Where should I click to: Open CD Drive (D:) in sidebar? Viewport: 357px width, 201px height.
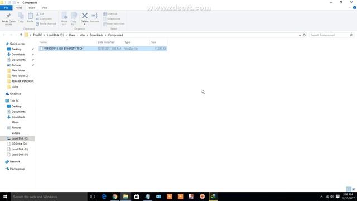(19, 144)
